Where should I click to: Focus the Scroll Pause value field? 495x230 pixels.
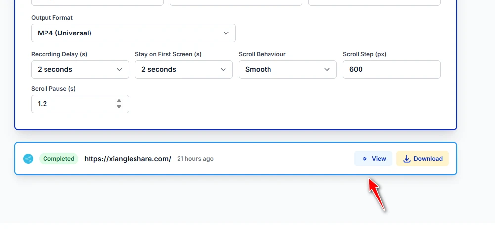pyautogui.click(x=72, y=104)
